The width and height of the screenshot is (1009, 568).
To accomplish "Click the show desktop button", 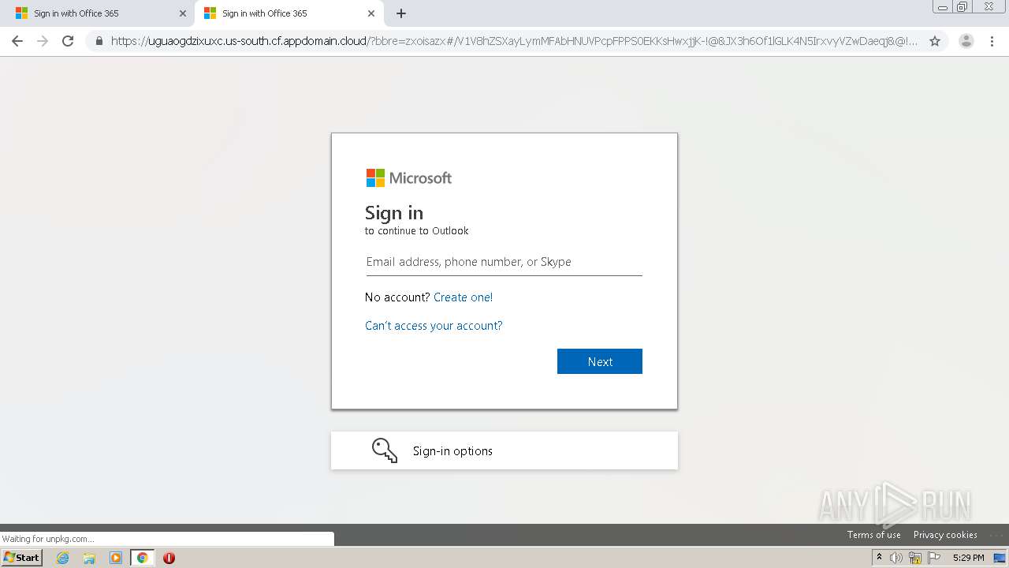I will 1001,558.
